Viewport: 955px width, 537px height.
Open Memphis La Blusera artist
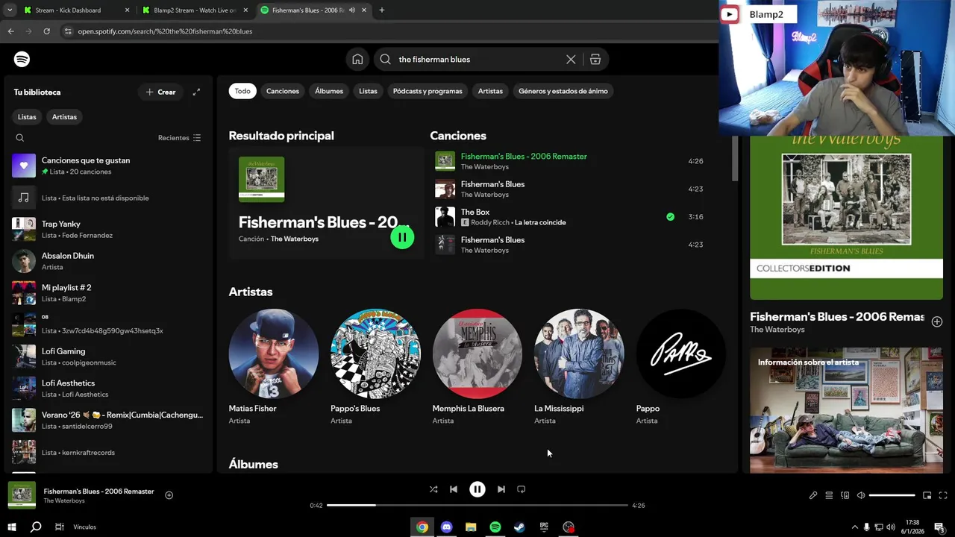(477, 354)
